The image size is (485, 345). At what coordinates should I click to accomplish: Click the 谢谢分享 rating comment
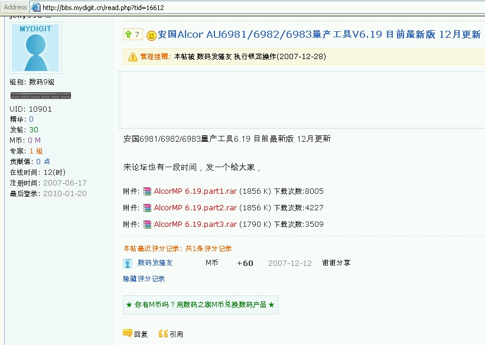pyautogui.click(x=336, y=263)
